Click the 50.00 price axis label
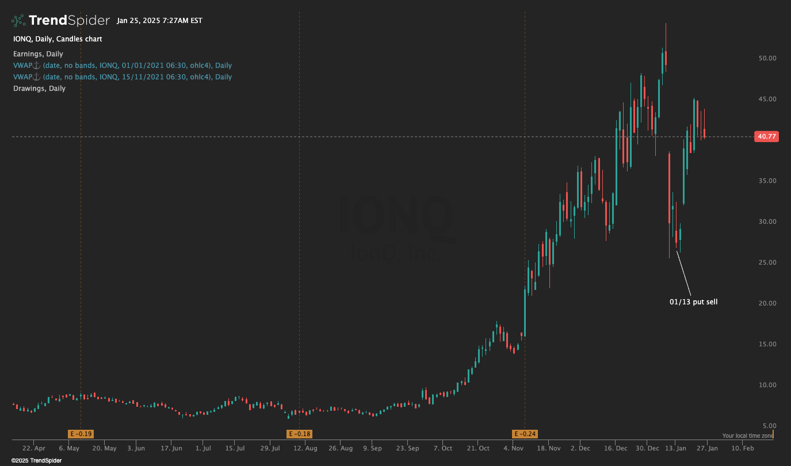791x466 pixels. coord(767,58)
